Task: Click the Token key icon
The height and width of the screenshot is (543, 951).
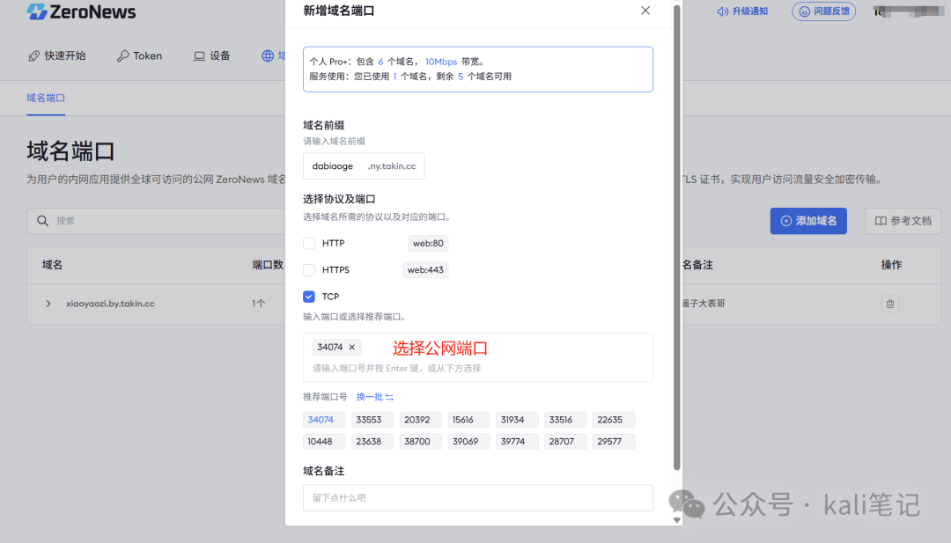Action: click(123, 55)
